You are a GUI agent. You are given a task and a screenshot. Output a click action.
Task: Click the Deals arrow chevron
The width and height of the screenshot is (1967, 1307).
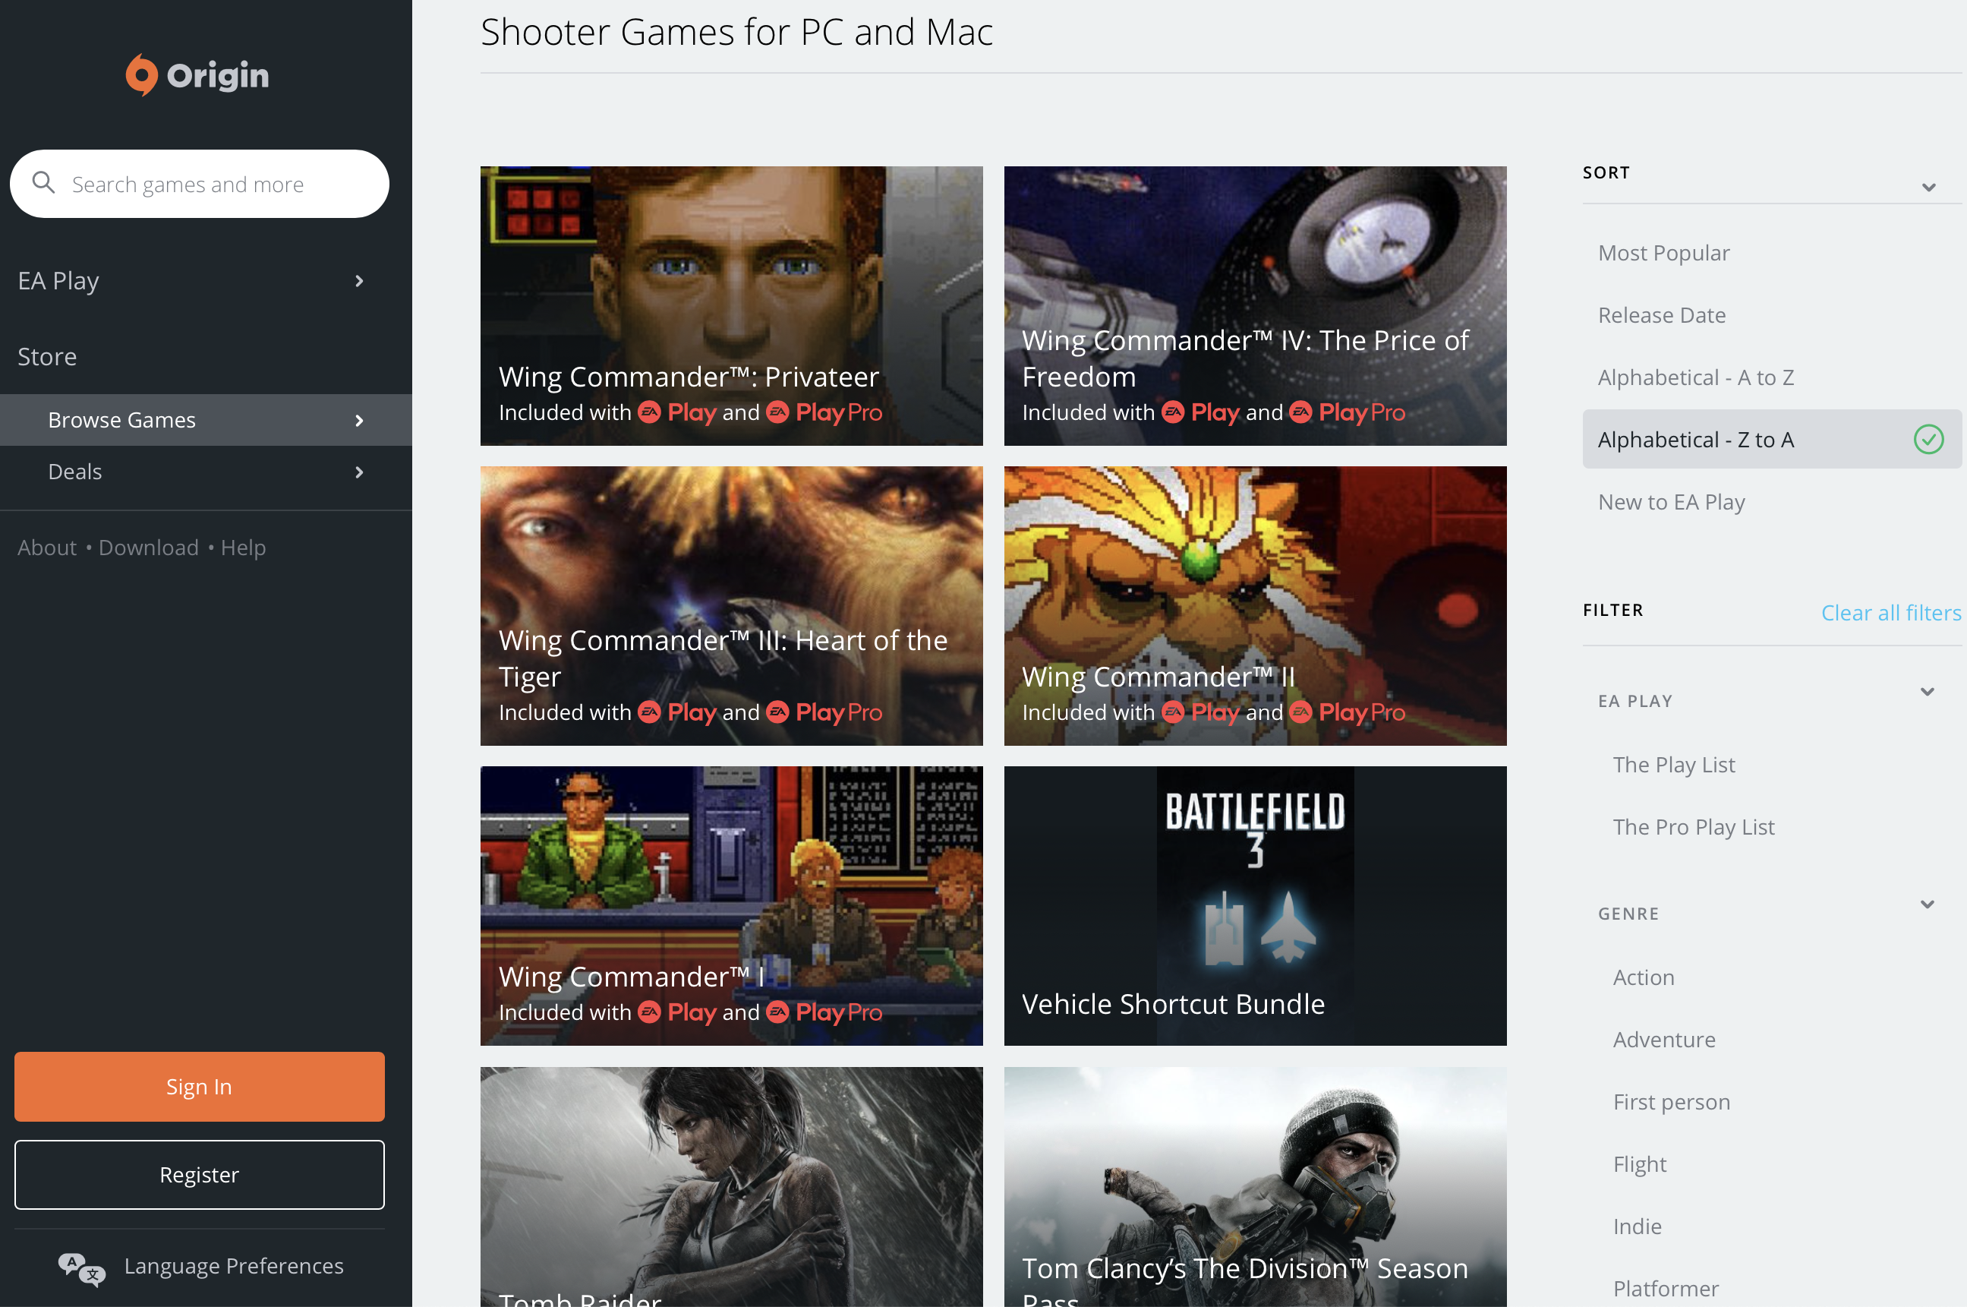pos(359,472)
